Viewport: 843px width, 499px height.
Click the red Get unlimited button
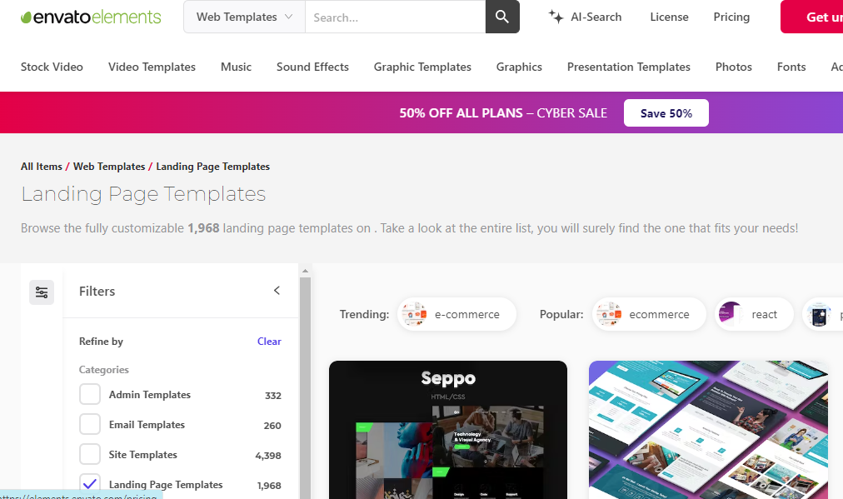[812, 17]
